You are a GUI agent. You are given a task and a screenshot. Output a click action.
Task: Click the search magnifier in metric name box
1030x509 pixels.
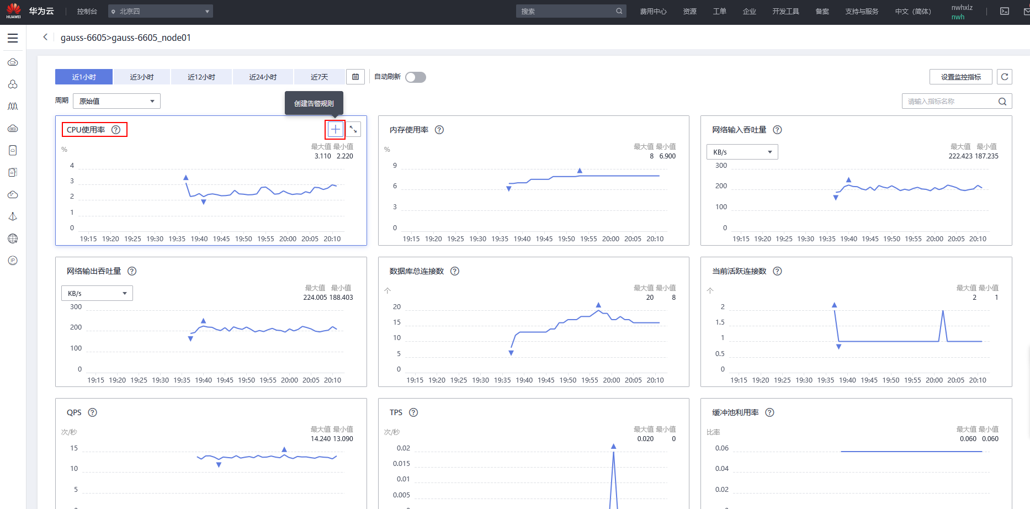click(x=1002, y=102)
